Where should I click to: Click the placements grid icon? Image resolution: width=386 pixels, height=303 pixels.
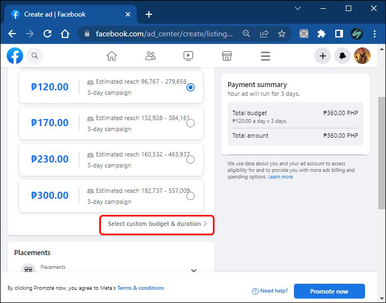click(x=28, y=269)
